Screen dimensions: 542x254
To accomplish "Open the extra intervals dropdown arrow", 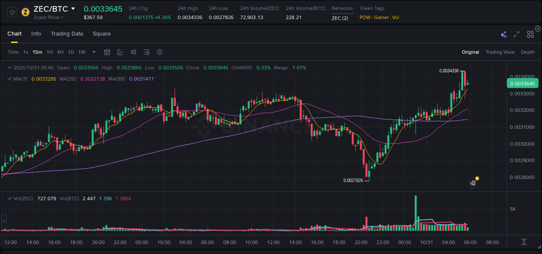I will coord(94,52).
